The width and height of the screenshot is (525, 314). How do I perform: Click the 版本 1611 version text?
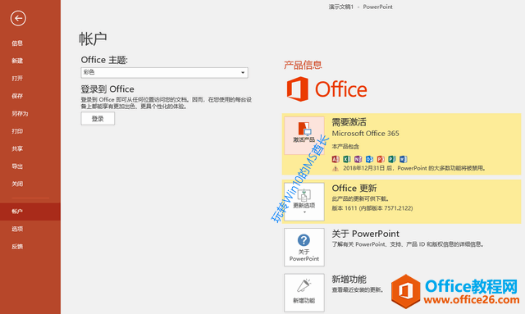coord(372,208)
